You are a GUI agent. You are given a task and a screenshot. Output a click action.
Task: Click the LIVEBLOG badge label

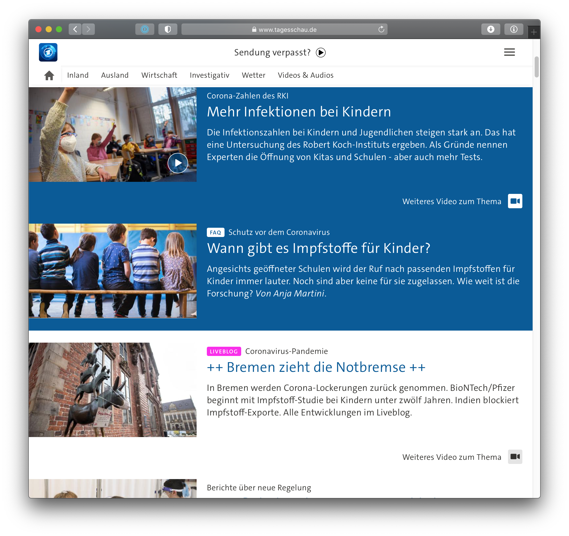pyautogui.click(x=224, y=351)
